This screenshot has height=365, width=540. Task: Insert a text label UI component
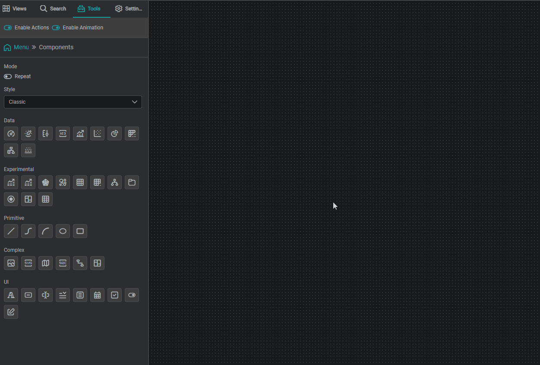11,295
